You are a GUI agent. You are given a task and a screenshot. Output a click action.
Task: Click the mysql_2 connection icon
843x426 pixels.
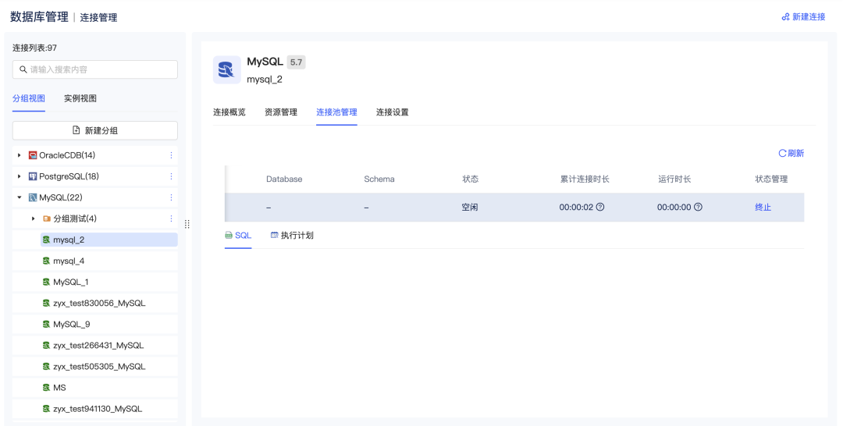46,240
